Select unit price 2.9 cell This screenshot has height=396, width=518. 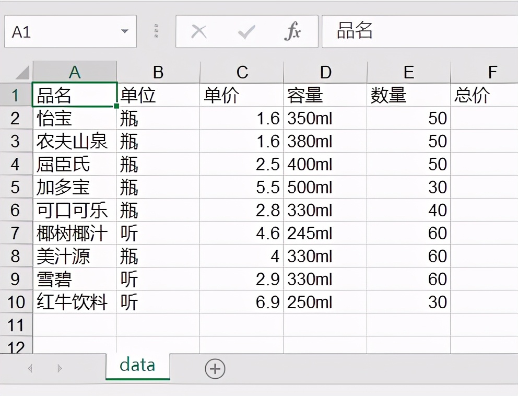[242, 279]
